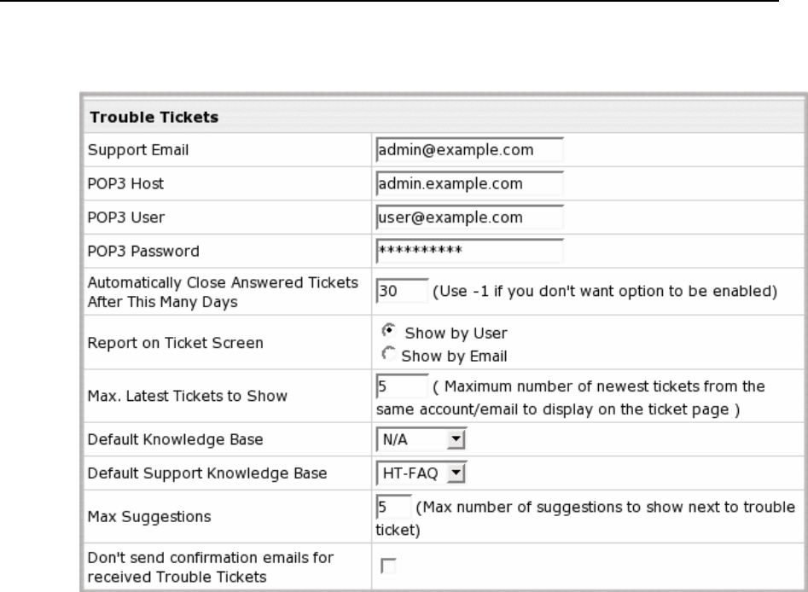Click the Support Email input field
808x592 pixels.
(469, 151)
